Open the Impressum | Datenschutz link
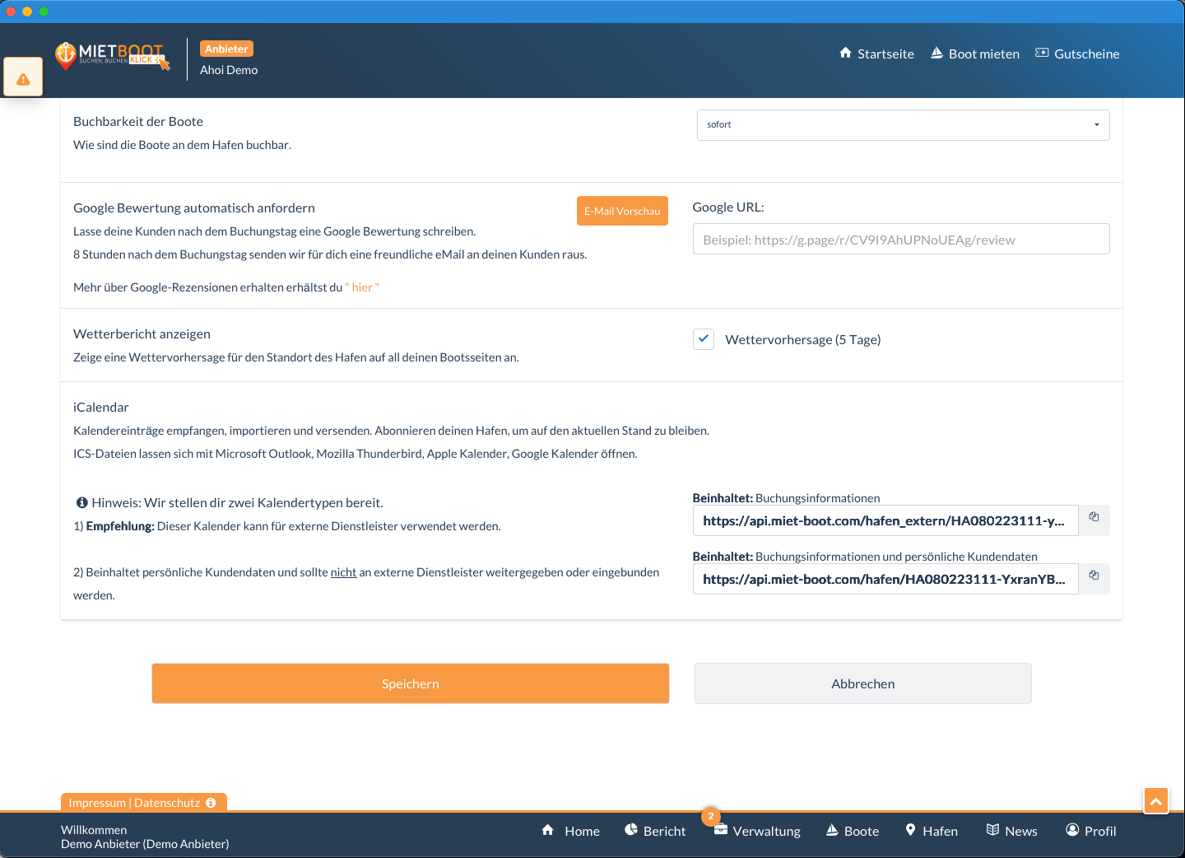 [x=134, y=803]
